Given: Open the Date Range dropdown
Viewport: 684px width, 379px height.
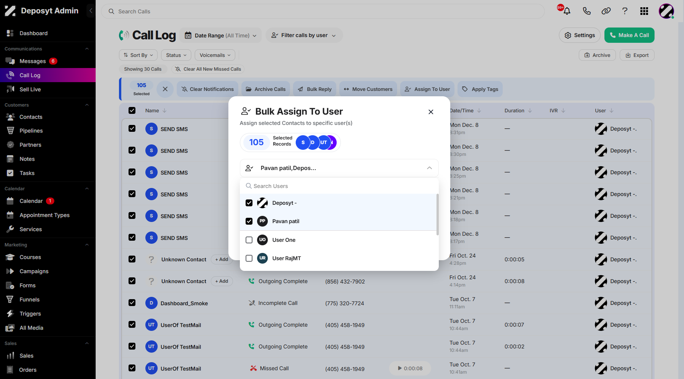Looking at the screenshot, I should coord(221,35).
